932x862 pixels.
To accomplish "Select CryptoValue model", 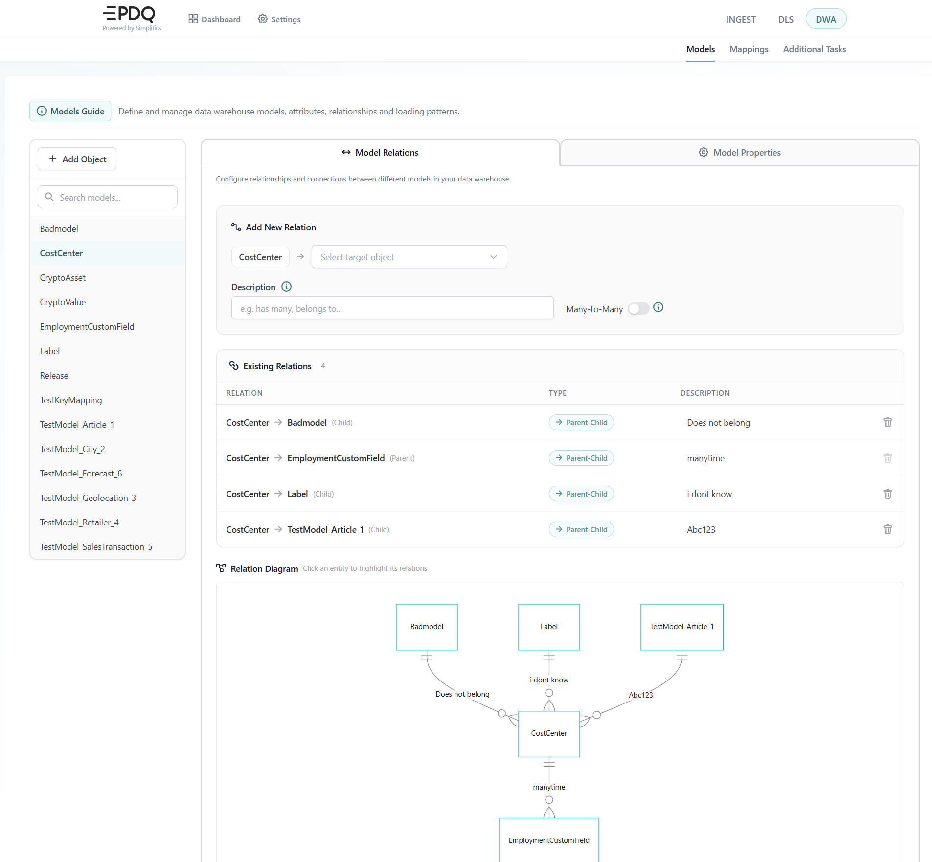I will click(x=108, y=302).
